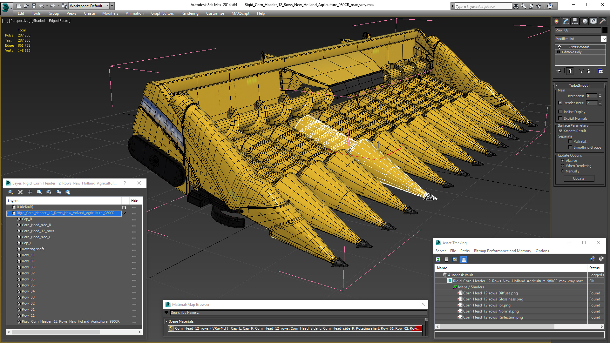This screenshot has width=610, height=343.
Task: Click the Row_08 object color swatch
Action: pyautogui.click(x=605, y=30)
